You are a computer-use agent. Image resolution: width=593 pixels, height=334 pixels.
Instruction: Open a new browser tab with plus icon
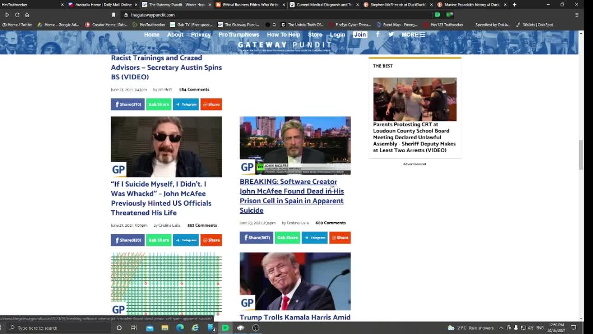[514, 5]
